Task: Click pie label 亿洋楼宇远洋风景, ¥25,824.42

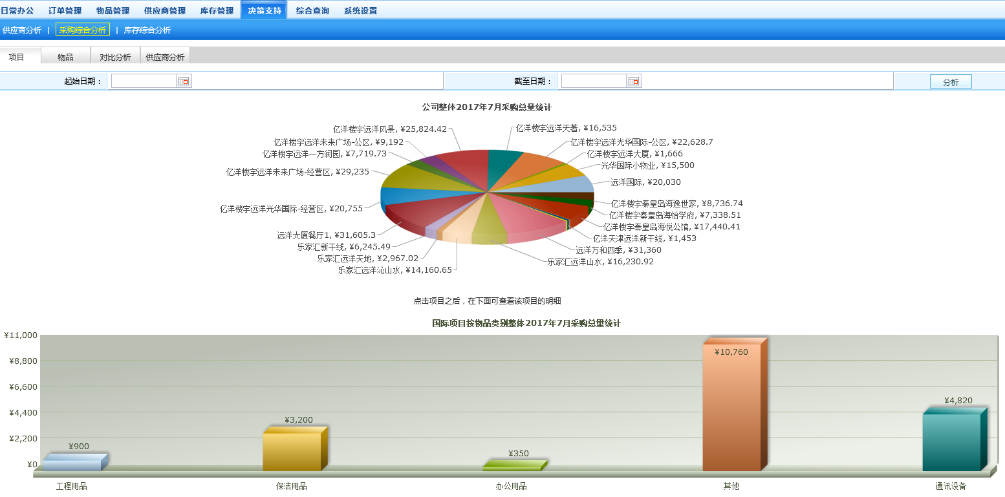Action: click(390, 129)
